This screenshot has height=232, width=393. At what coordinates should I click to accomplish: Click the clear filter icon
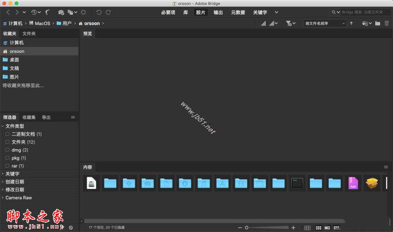click(x=71, y=228)
